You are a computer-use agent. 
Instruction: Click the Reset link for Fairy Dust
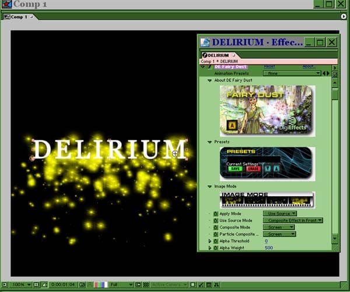pyautogui.click(x=269, y=66)
